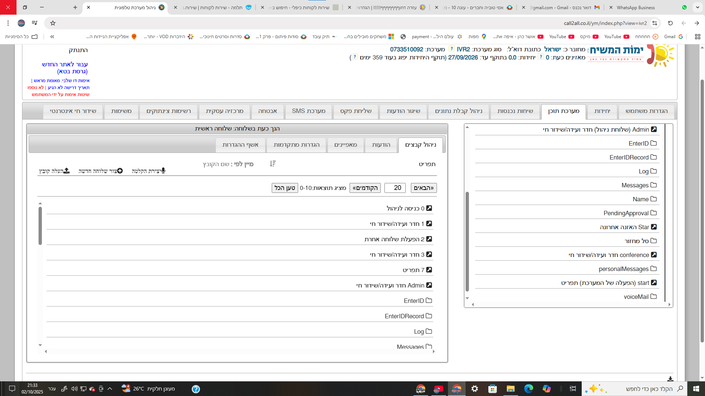Screen dimensions: 705x396
Task: Open the מאפיינים tab
Action: [x=345, y=145]
